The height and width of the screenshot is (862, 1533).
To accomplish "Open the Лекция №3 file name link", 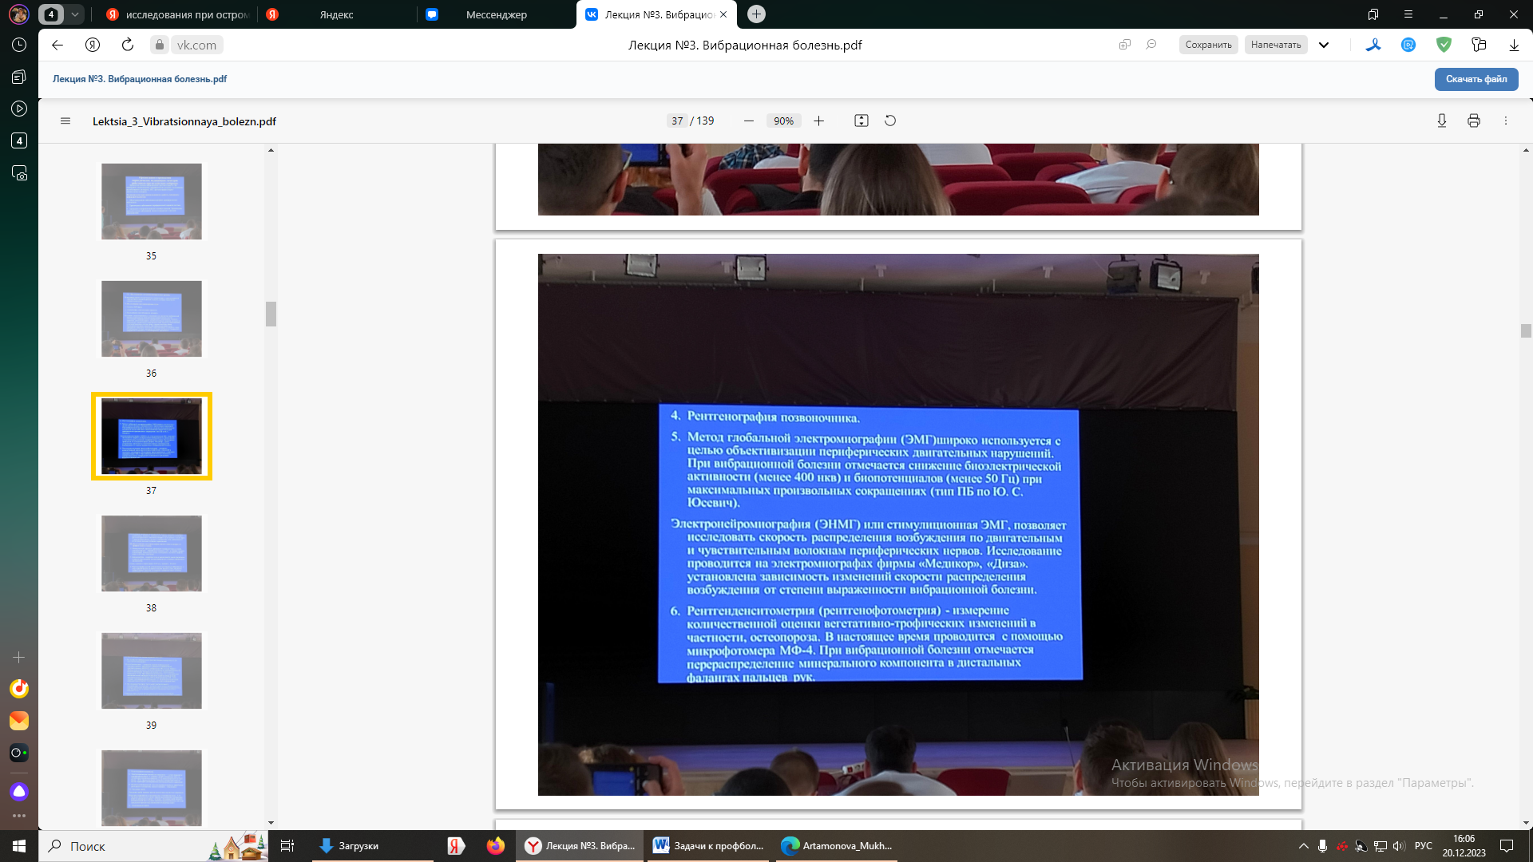I will tap(140, 79).
